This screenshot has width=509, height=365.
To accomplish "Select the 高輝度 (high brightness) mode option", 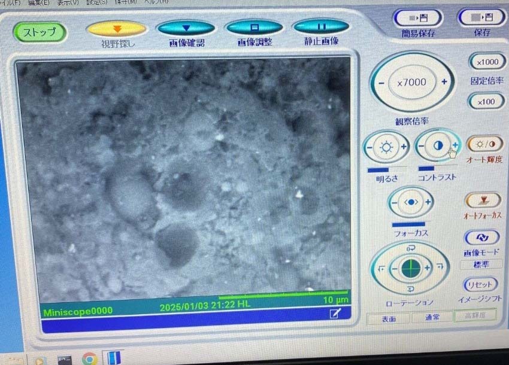I will [x=475, y=317].
